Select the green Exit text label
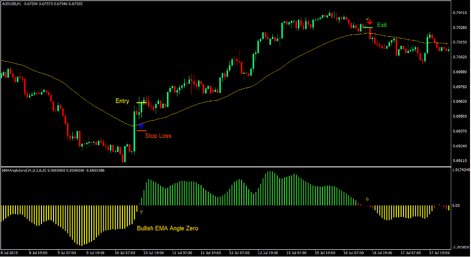The image size is (471, 257). coord(382,25)
